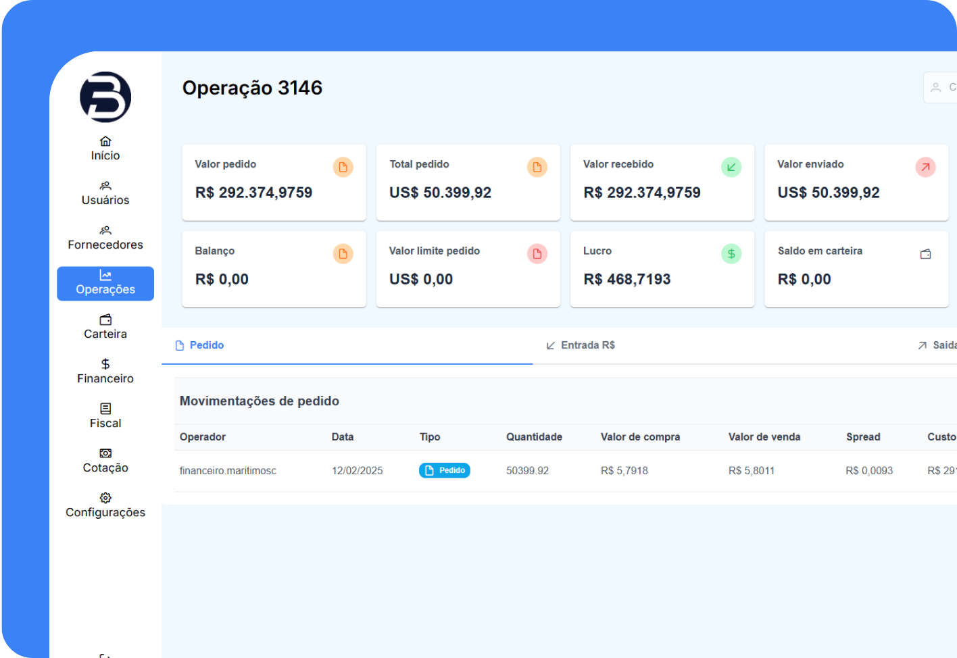Click the Valor enviado red arrow icon

tap(925, 167)
